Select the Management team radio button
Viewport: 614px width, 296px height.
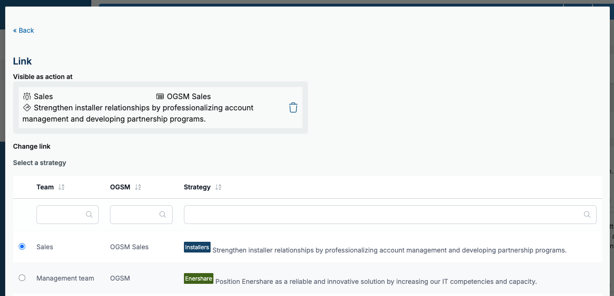pos(22,278)
